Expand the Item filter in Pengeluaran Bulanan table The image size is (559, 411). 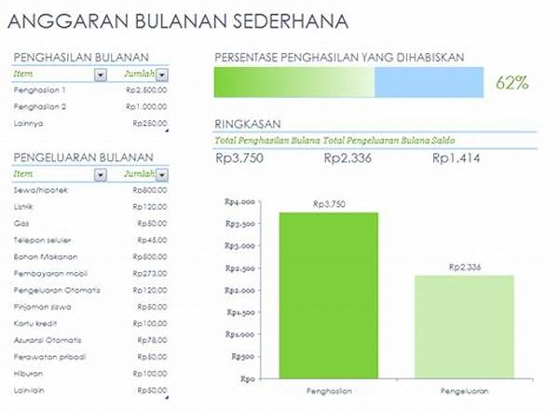pos(101,174)
